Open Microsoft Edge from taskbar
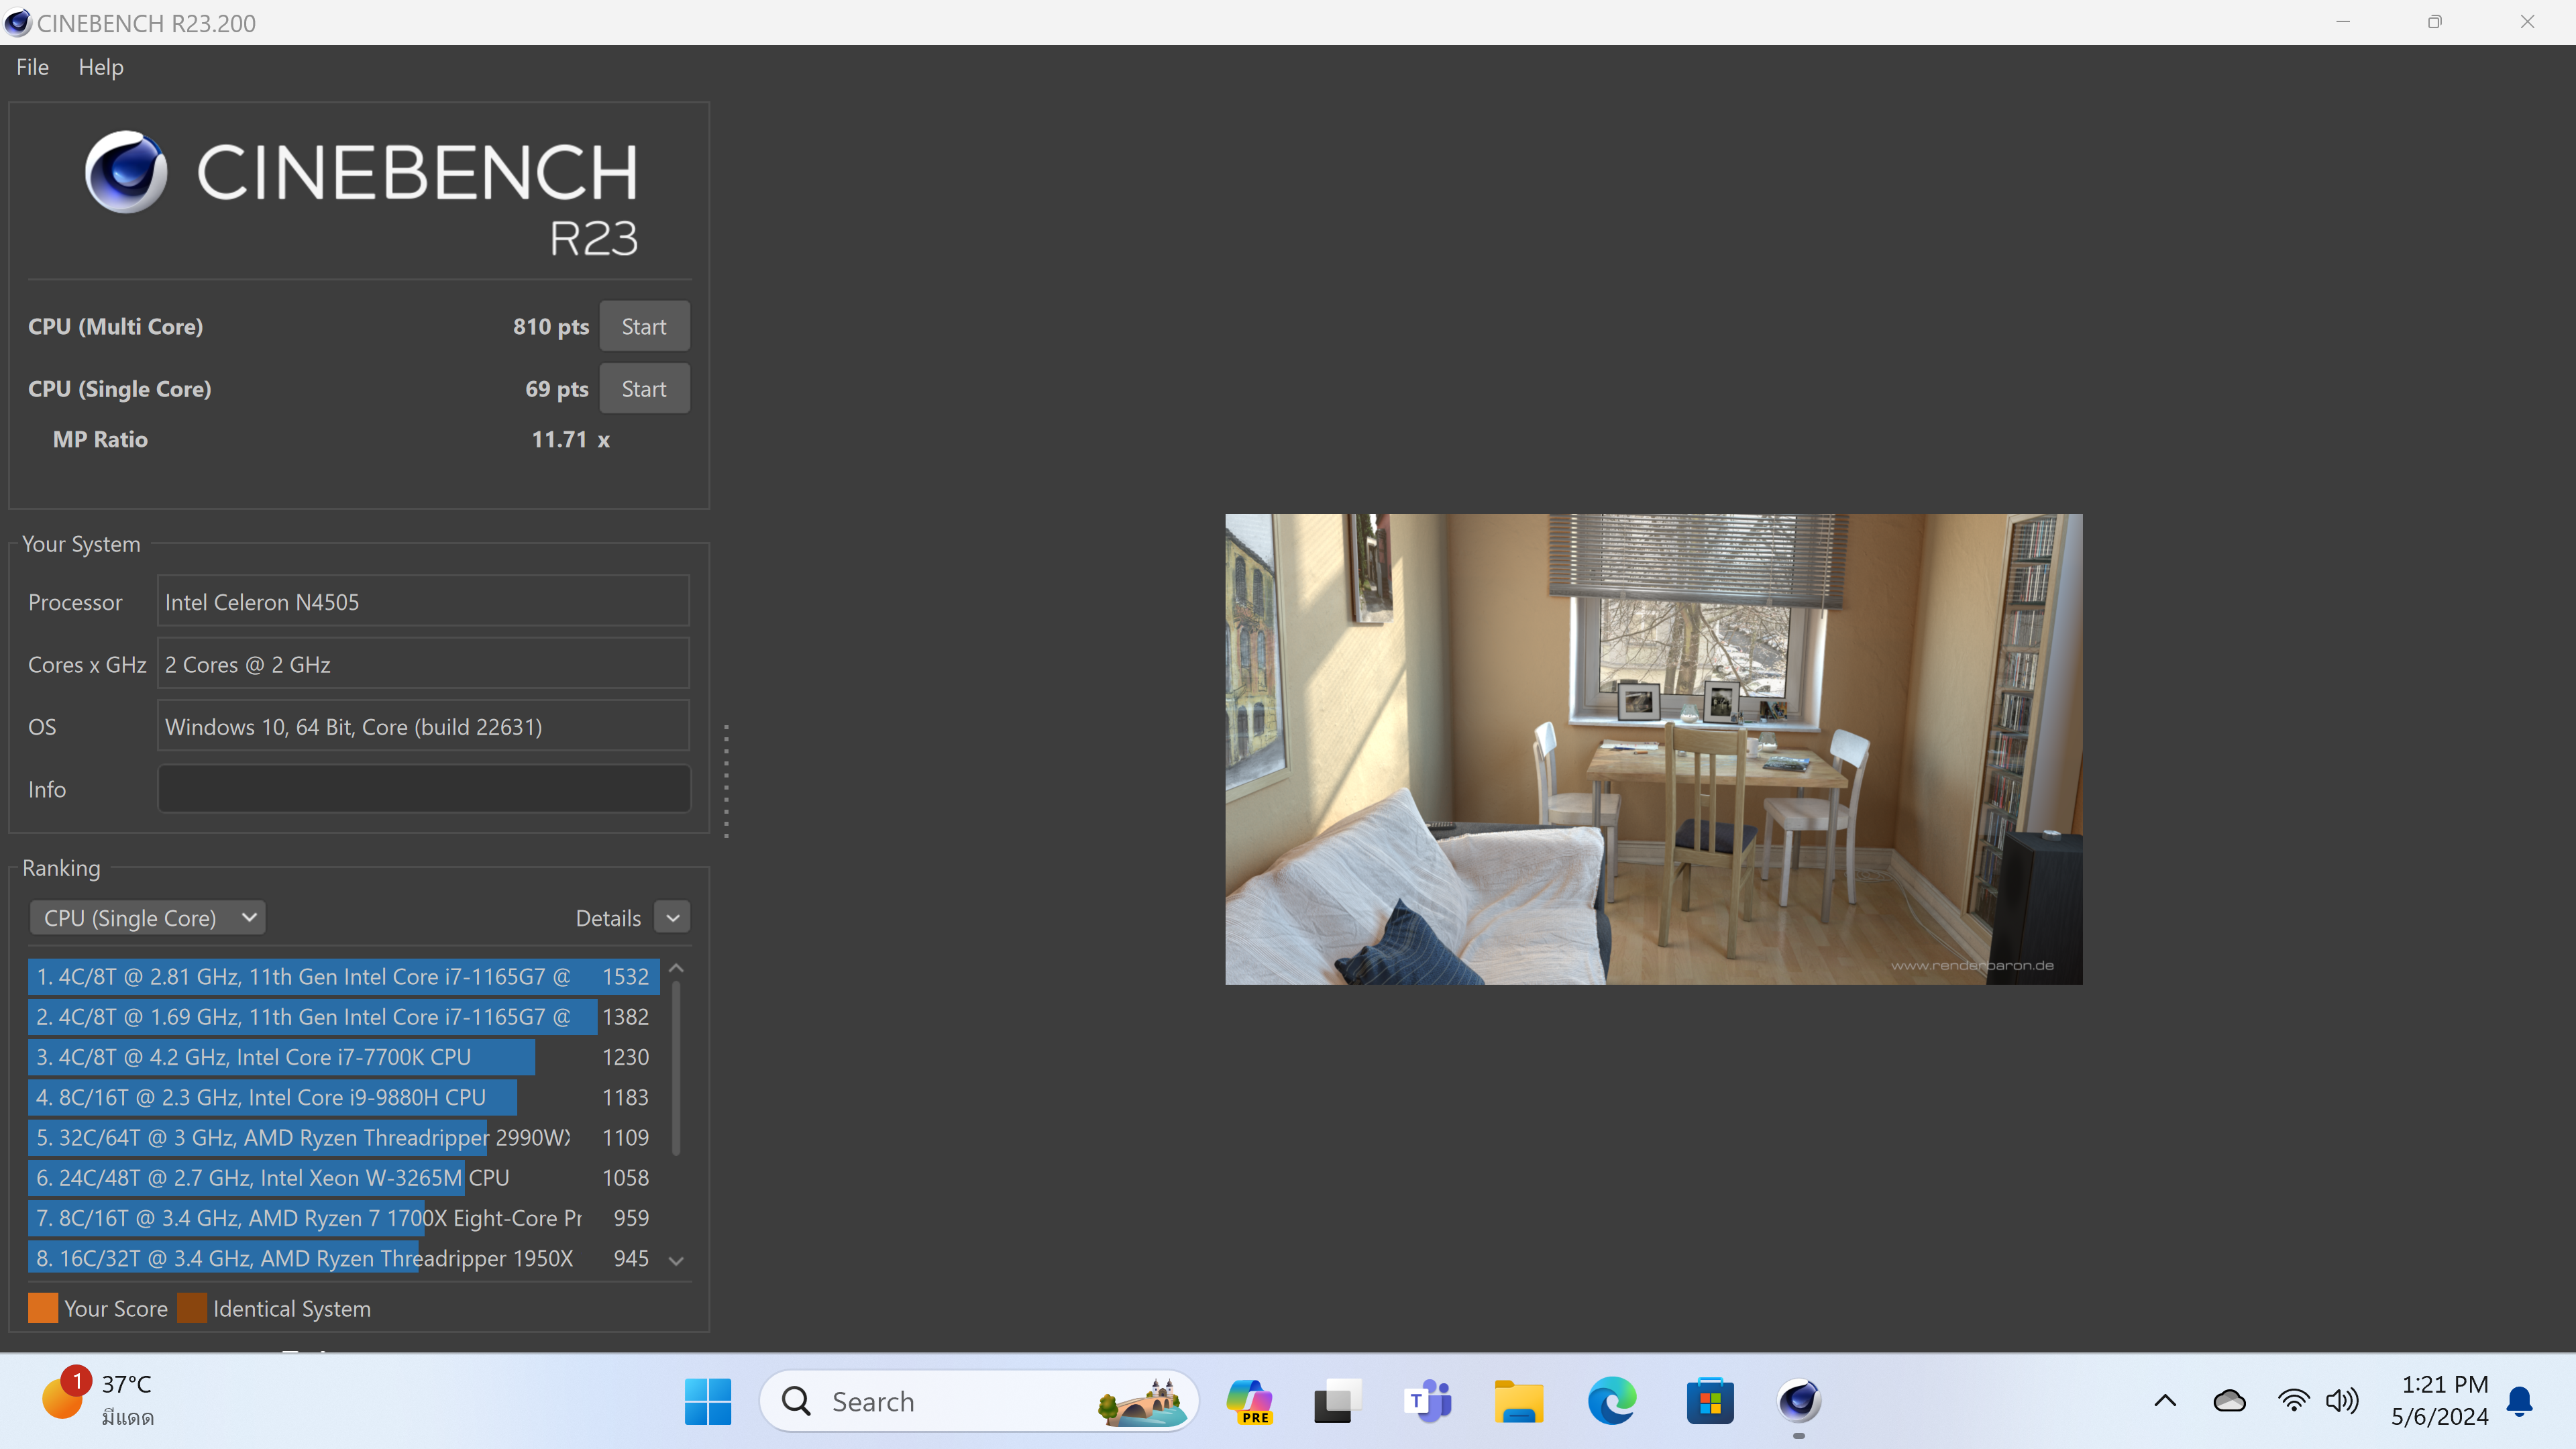The image size is (2576, 1449). pos(1612,1401)
